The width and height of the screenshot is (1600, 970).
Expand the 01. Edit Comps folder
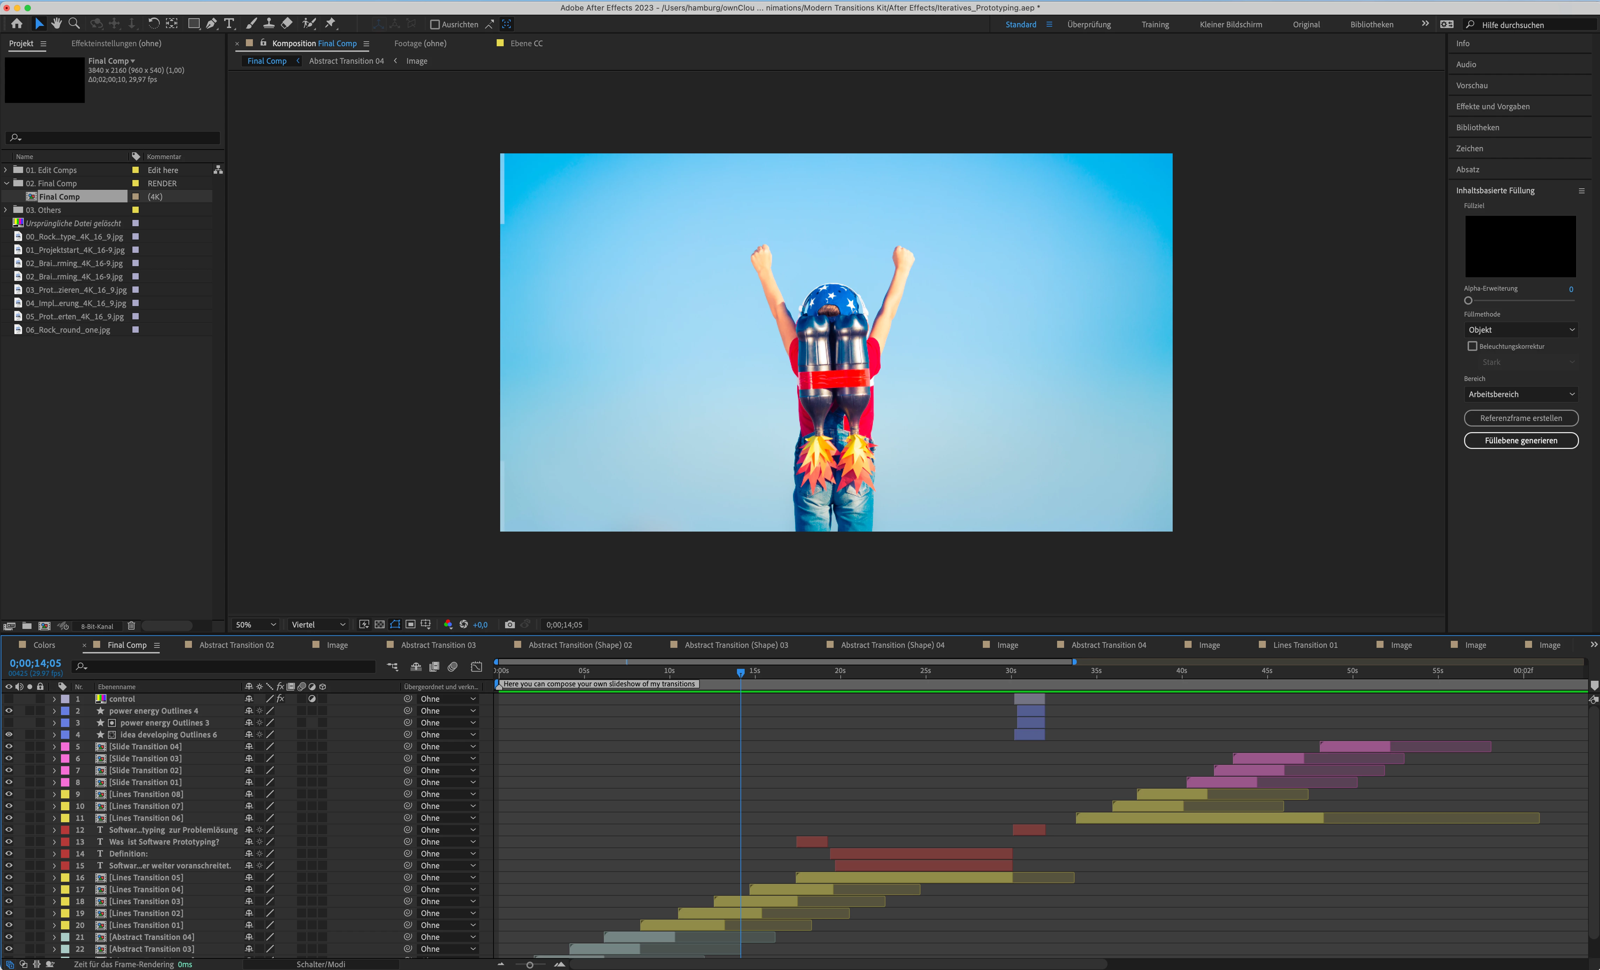[7, 170]
